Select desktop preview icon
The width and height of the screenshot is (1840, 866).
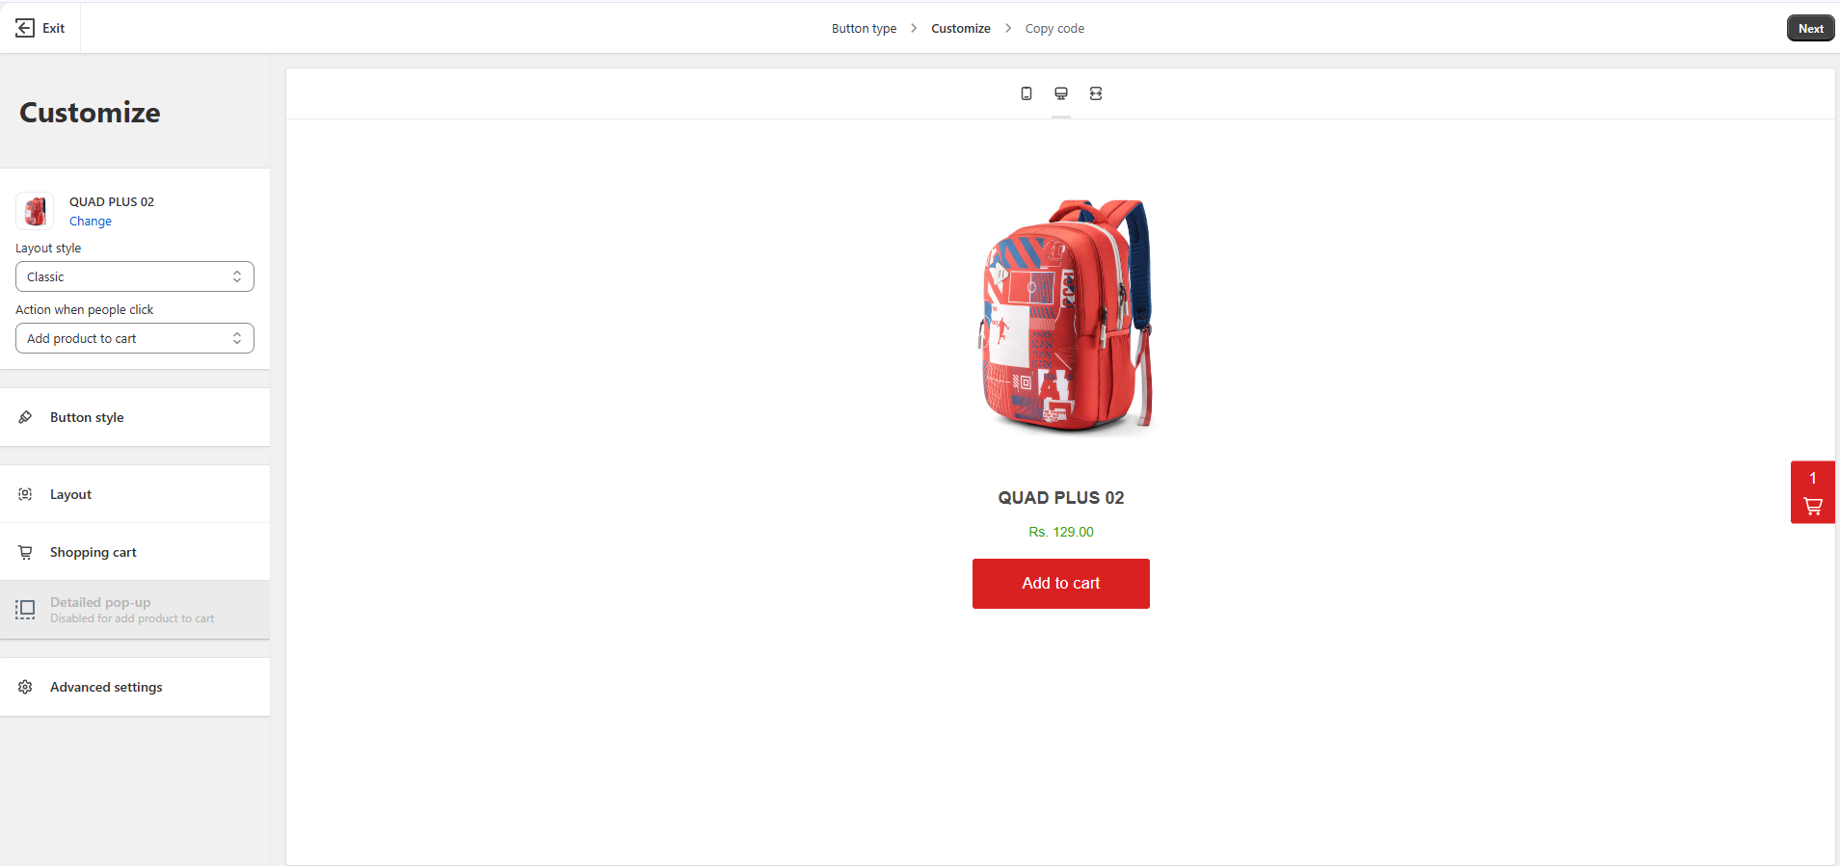(1061, 93)
